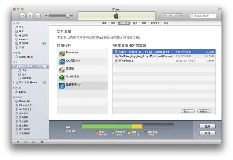Viewport: 233px width, 160px height.
Task: Toggle repeat at bottom bar
Action: [33, 142]
